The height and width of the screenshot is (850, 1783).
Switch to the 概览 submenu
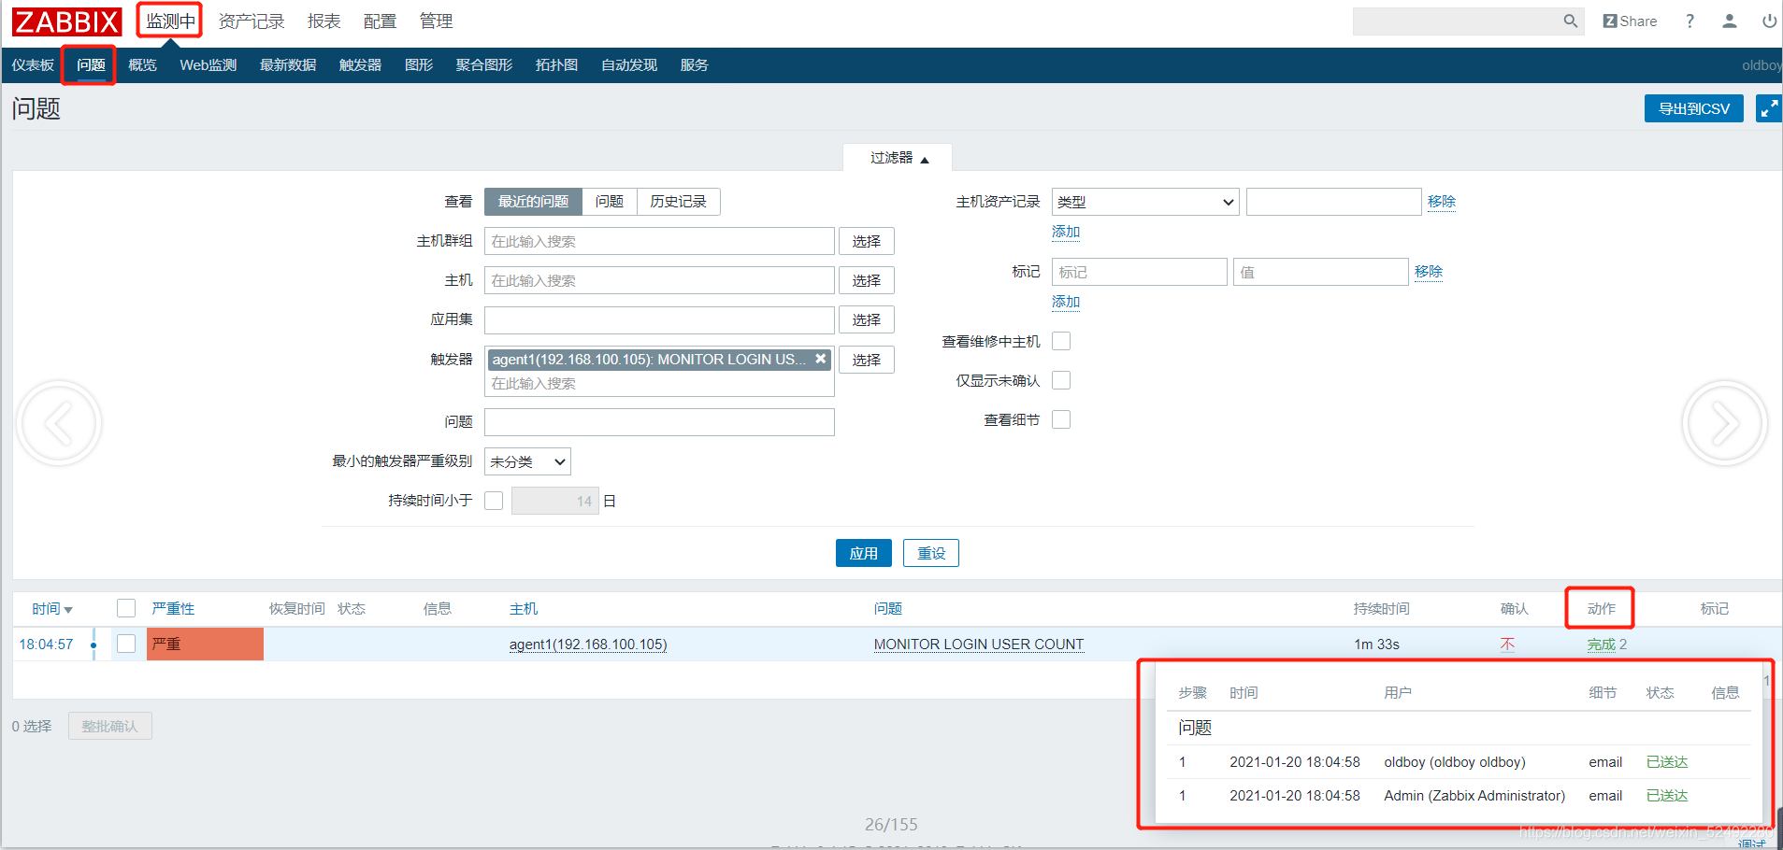(x=142, y=64)
